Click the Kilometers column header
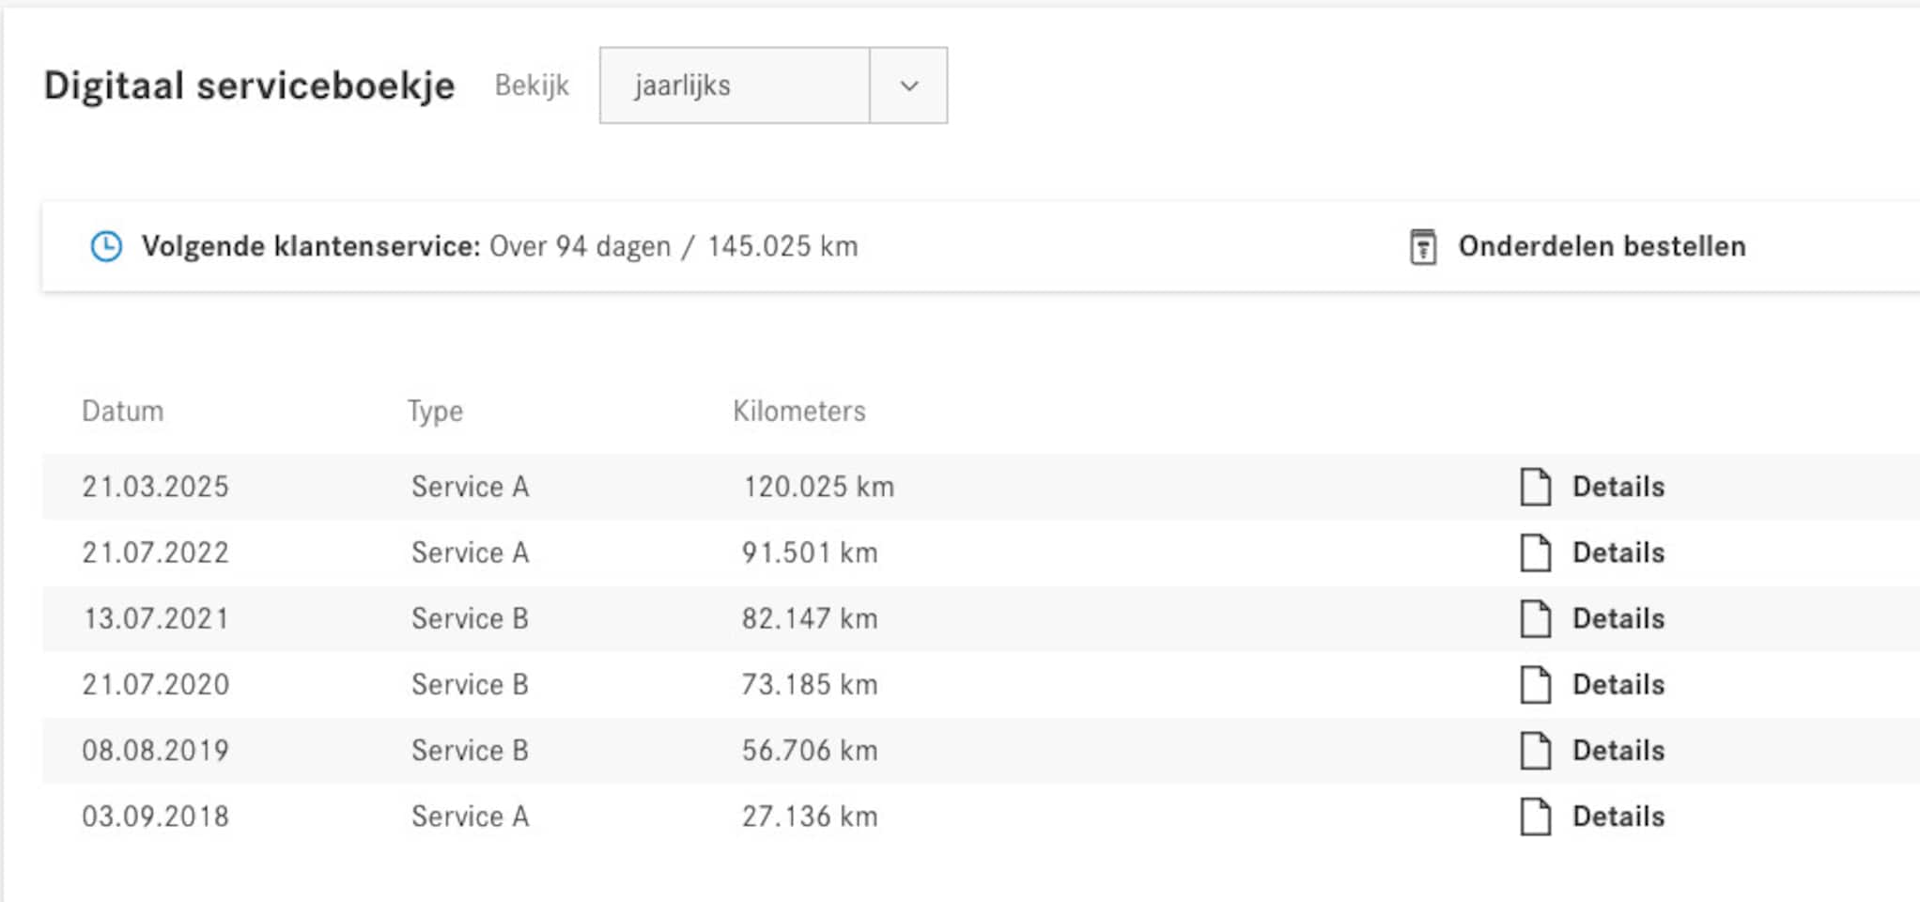 click(799, 411)
